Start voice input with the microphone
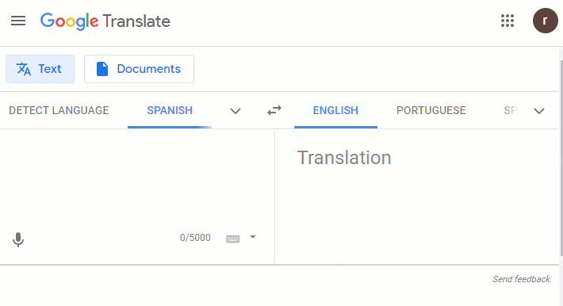Image resolution: width=563 pixels, height=306 pixels. click(18, 239)
